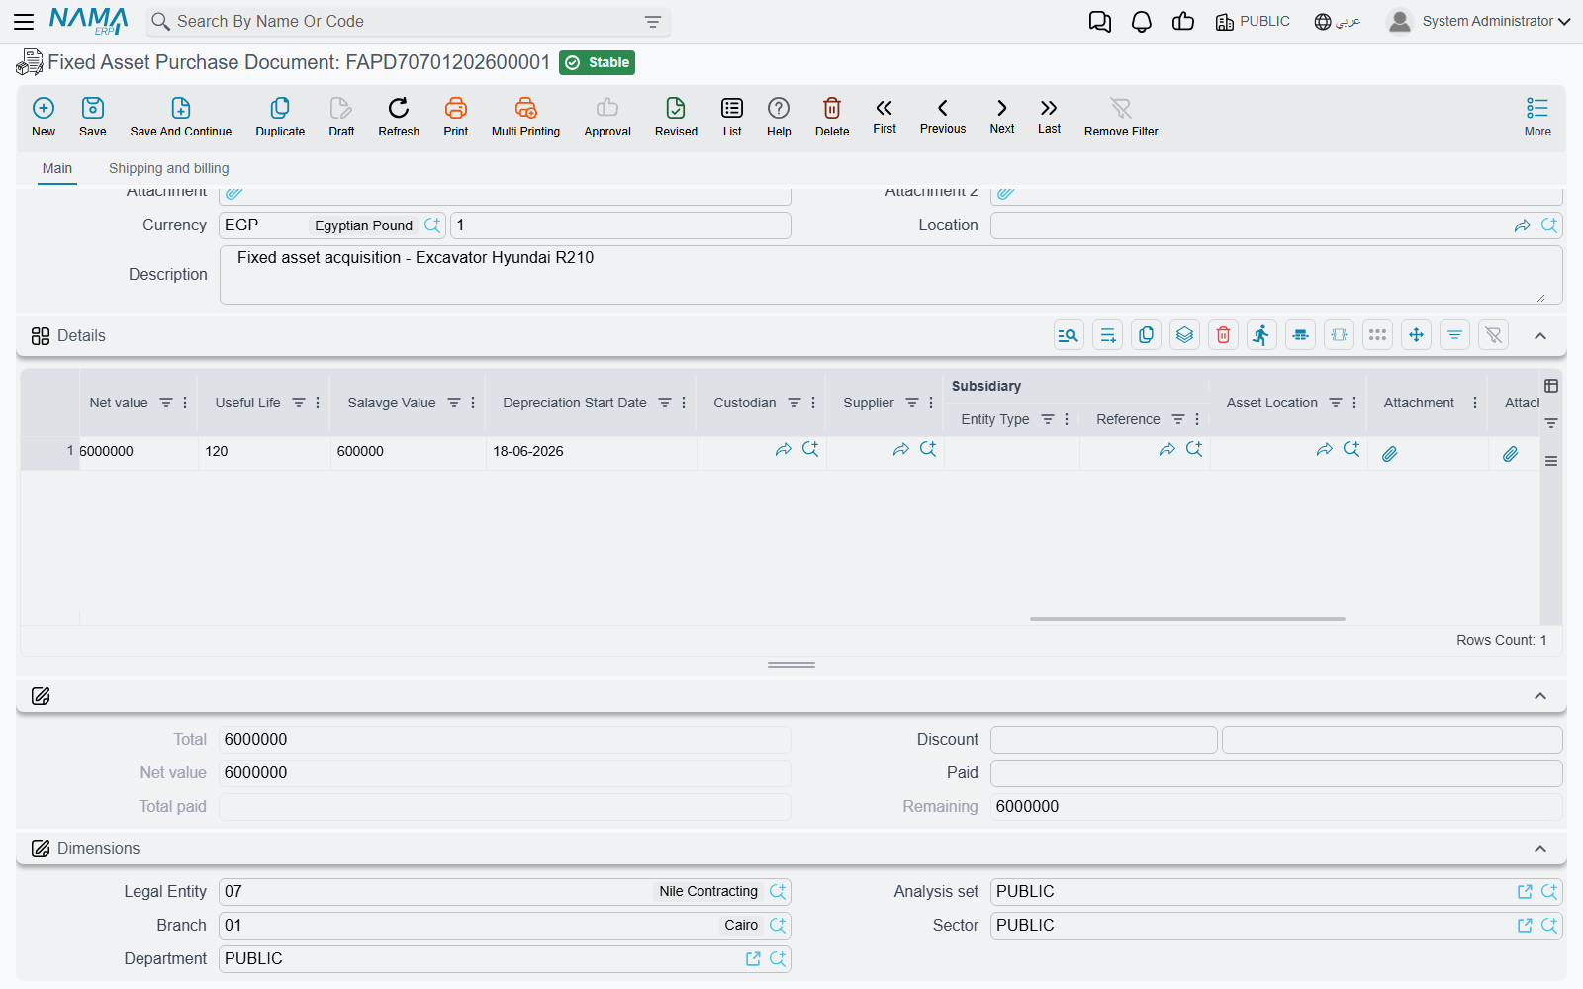The height and width of the screenshot is (989, 1583).
Task: Click the Details grid horizontal scrollbar
Action: coord(1187,619)
